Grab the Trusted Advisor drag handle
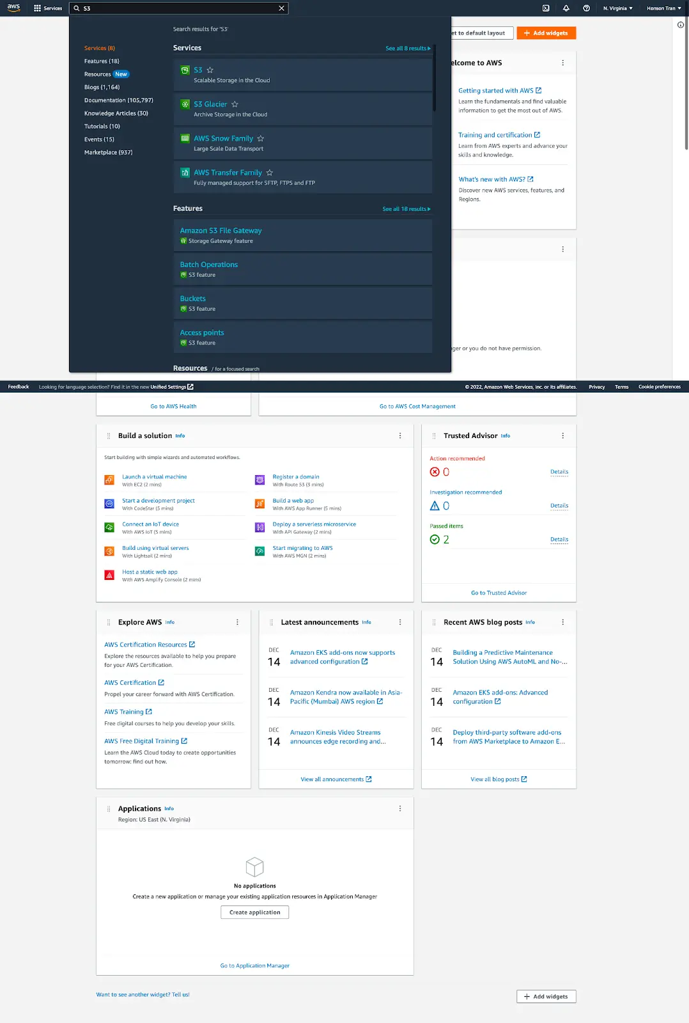689x1023 pixels. click(434, 436)
